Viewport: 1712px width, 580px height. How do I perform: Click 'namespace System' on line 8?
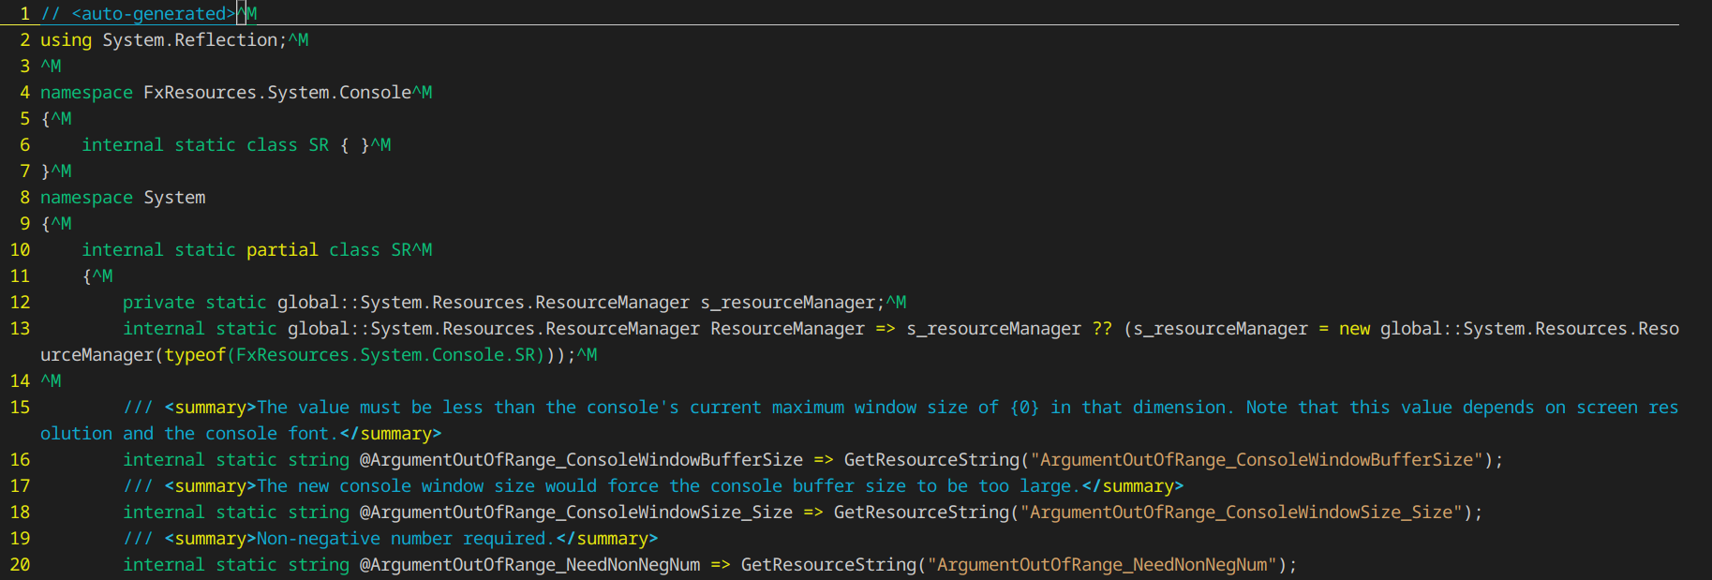123,198
